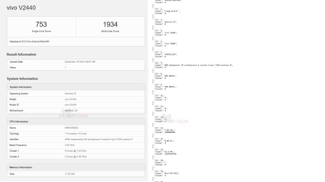Image resolution: width=325 pixels, height=182 pixels.
Task: Select the ARM ARMv8 Name value
Action: click(71, 128)
